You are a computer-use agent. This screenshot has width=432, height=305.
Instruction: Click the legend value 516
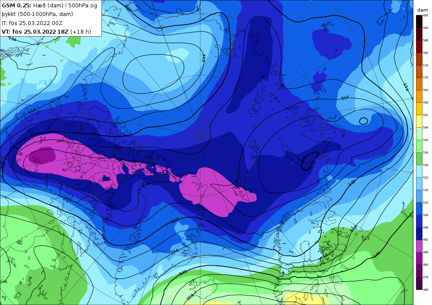(x=426, y=190)
